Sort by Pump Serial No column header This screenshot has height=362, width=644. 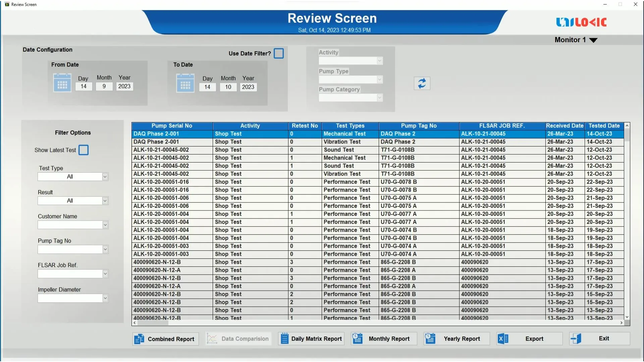pyautogui.click(x=172, y=126)
